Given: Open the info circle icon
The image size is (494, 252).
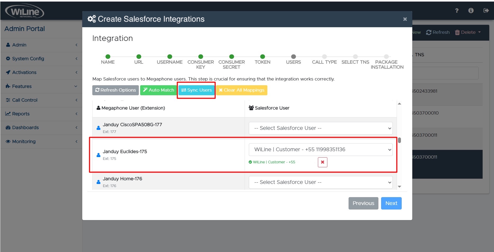Looking at the screenshot, I should tap(471, 11).
